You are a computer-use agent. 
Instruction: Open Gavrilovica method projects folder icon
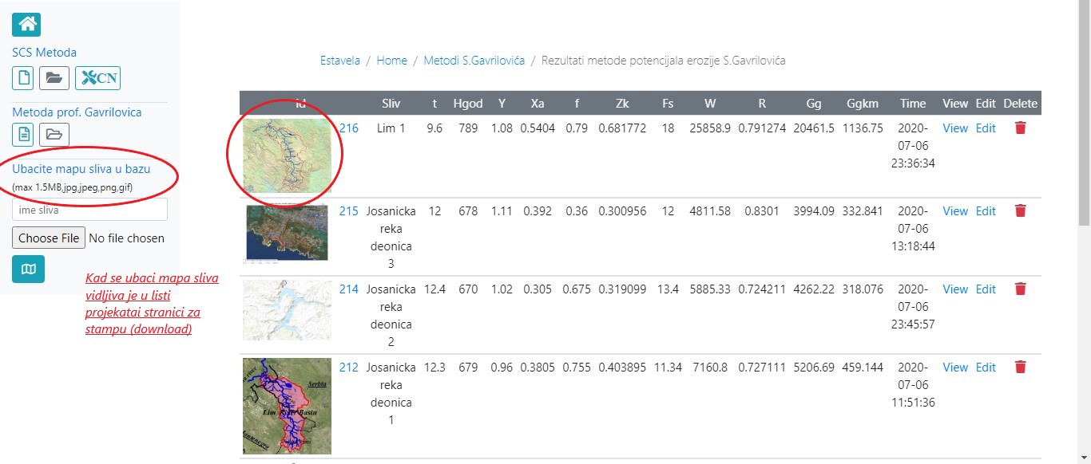click(54, 134)
